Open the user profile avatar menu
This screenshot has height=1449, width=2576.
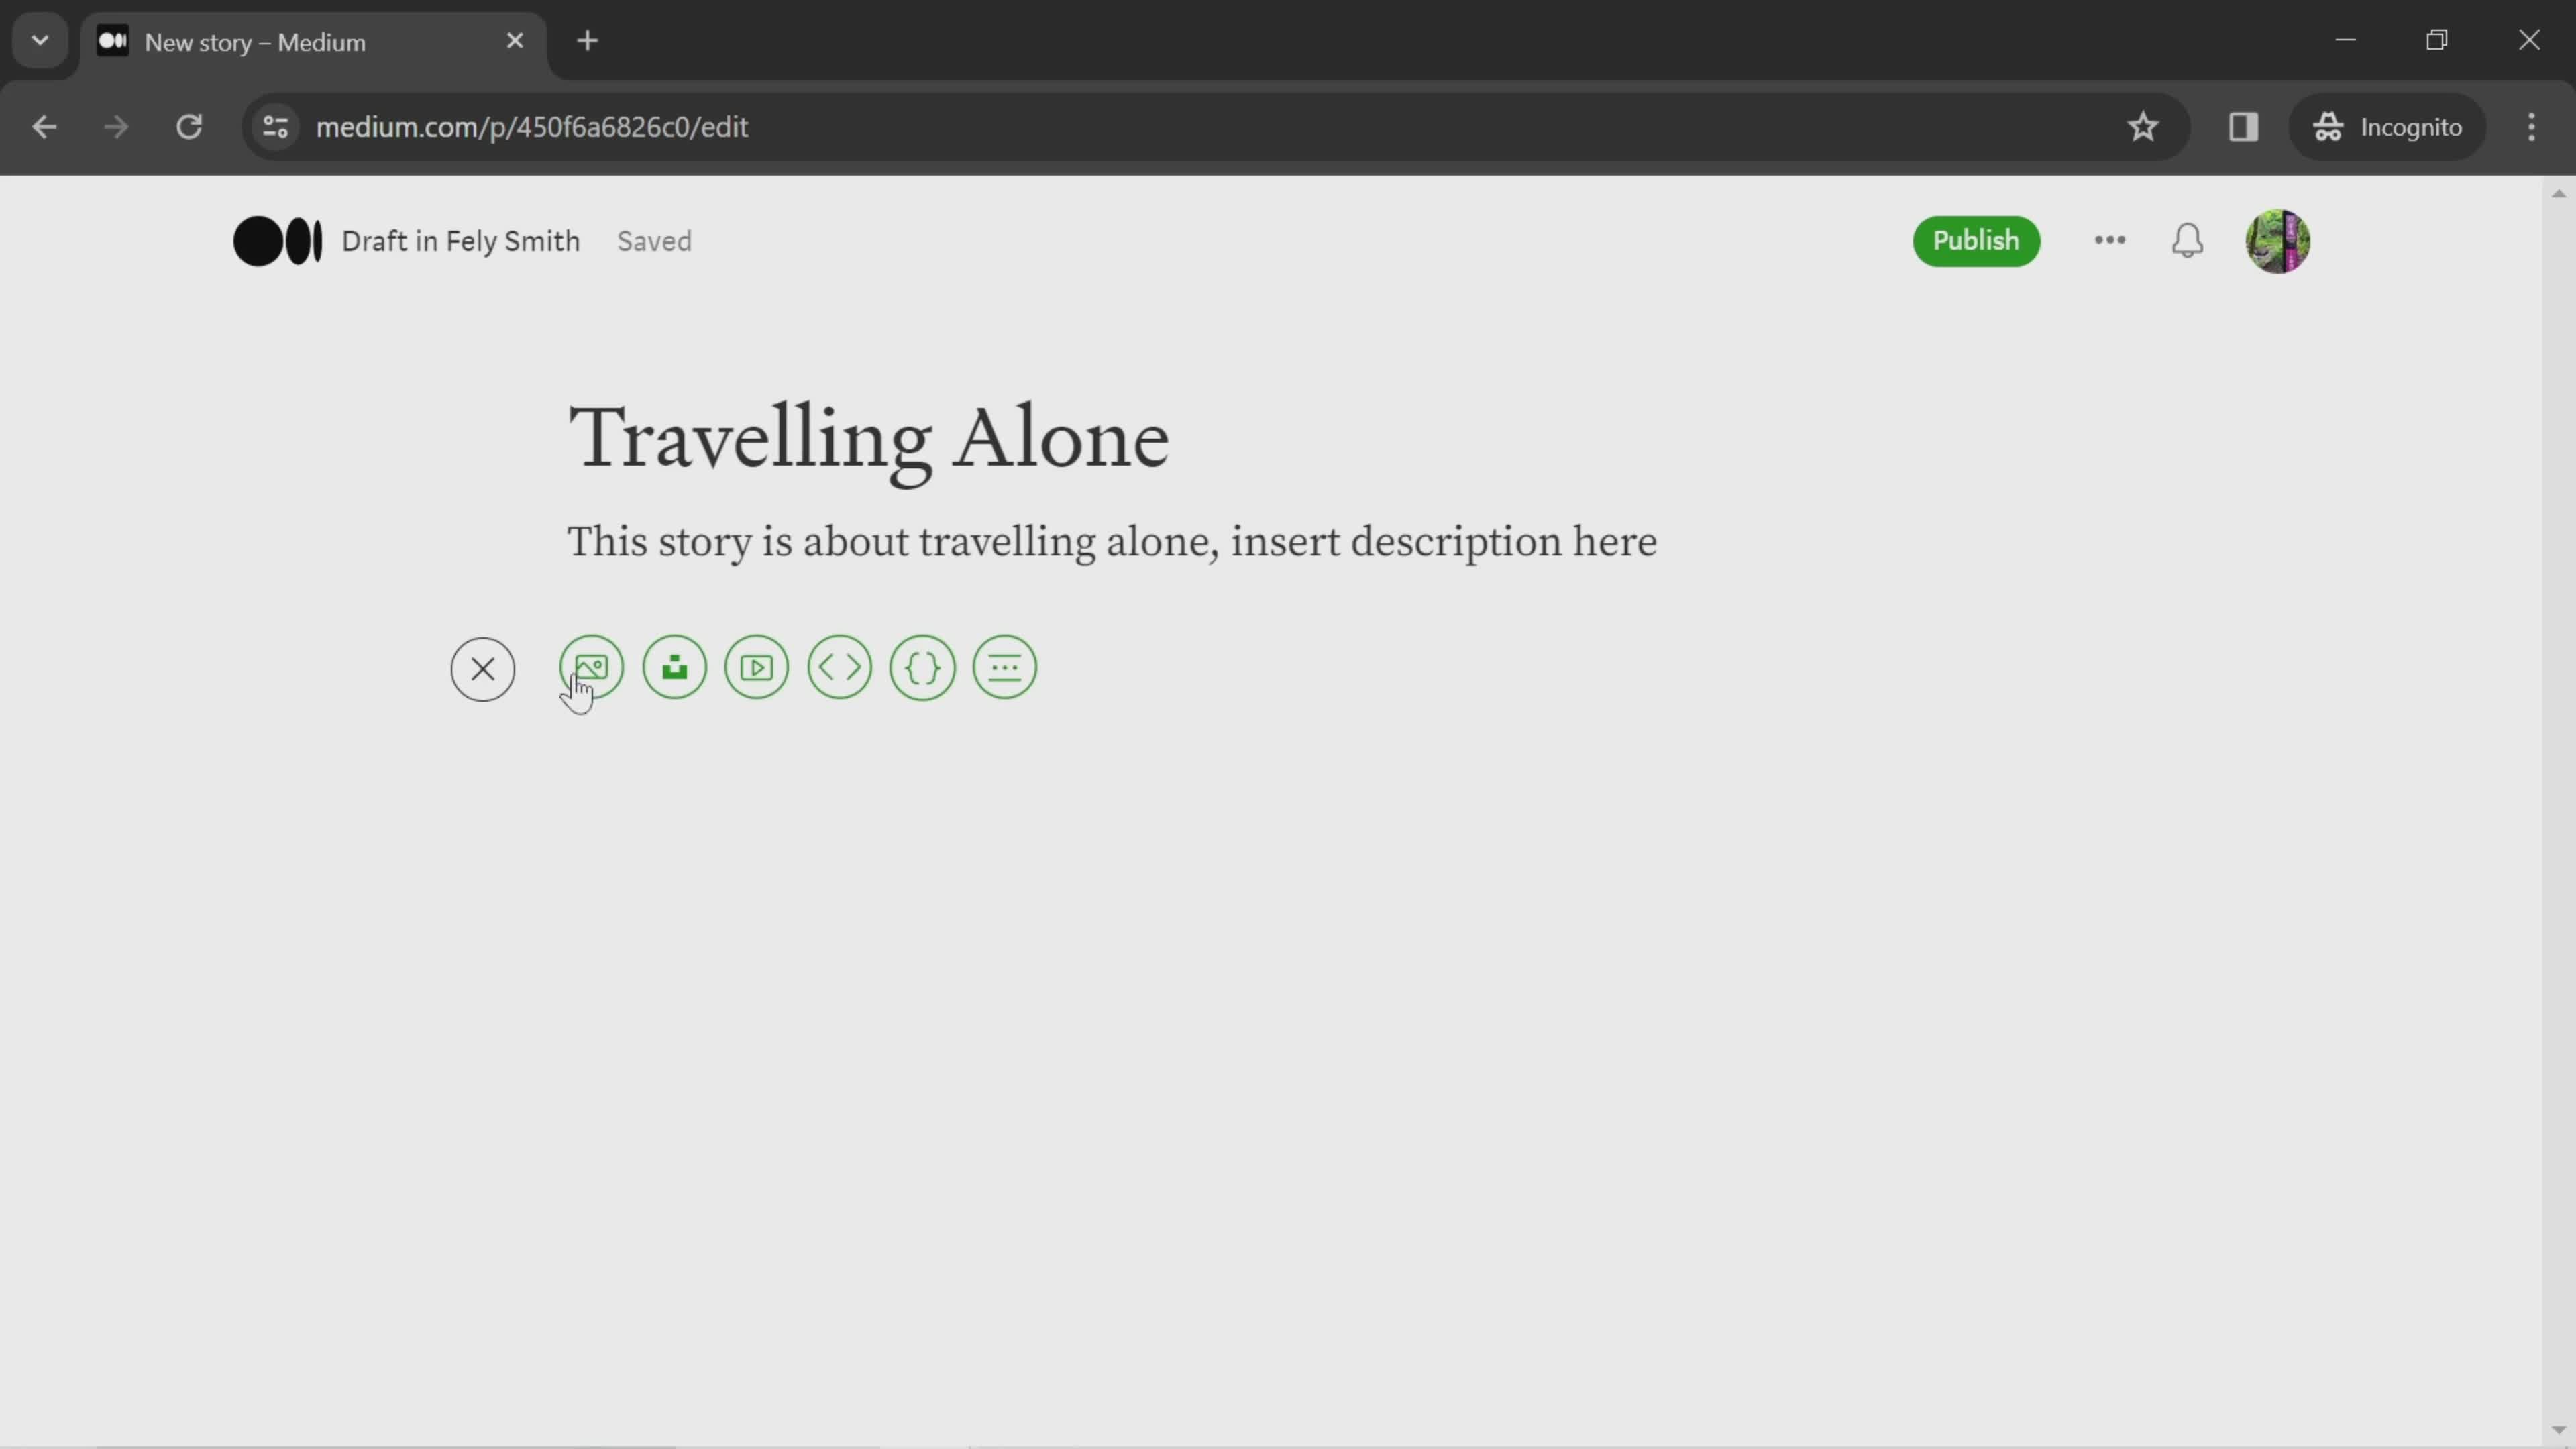pos(2279,241)
